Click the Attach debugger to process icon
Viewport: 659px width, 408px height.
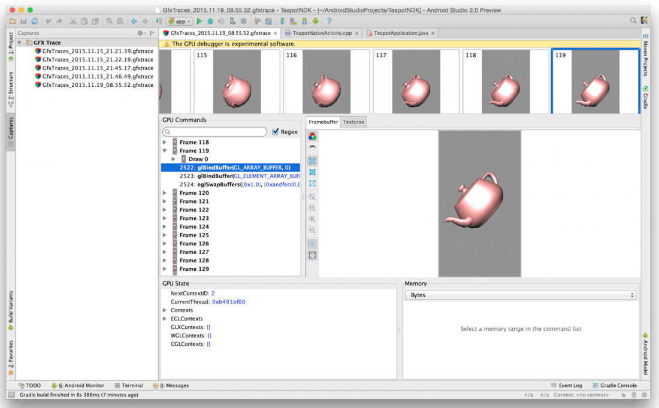tap(232, 21)
